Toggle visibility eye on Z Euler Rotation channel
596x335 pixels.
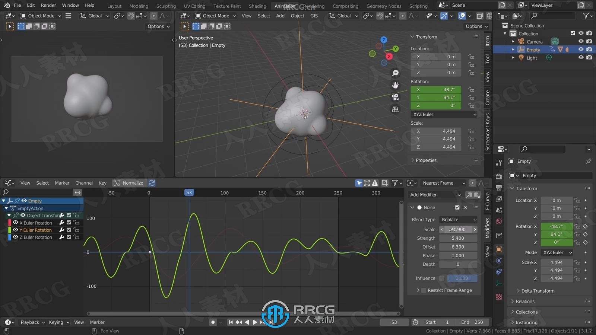coord(15,237)
